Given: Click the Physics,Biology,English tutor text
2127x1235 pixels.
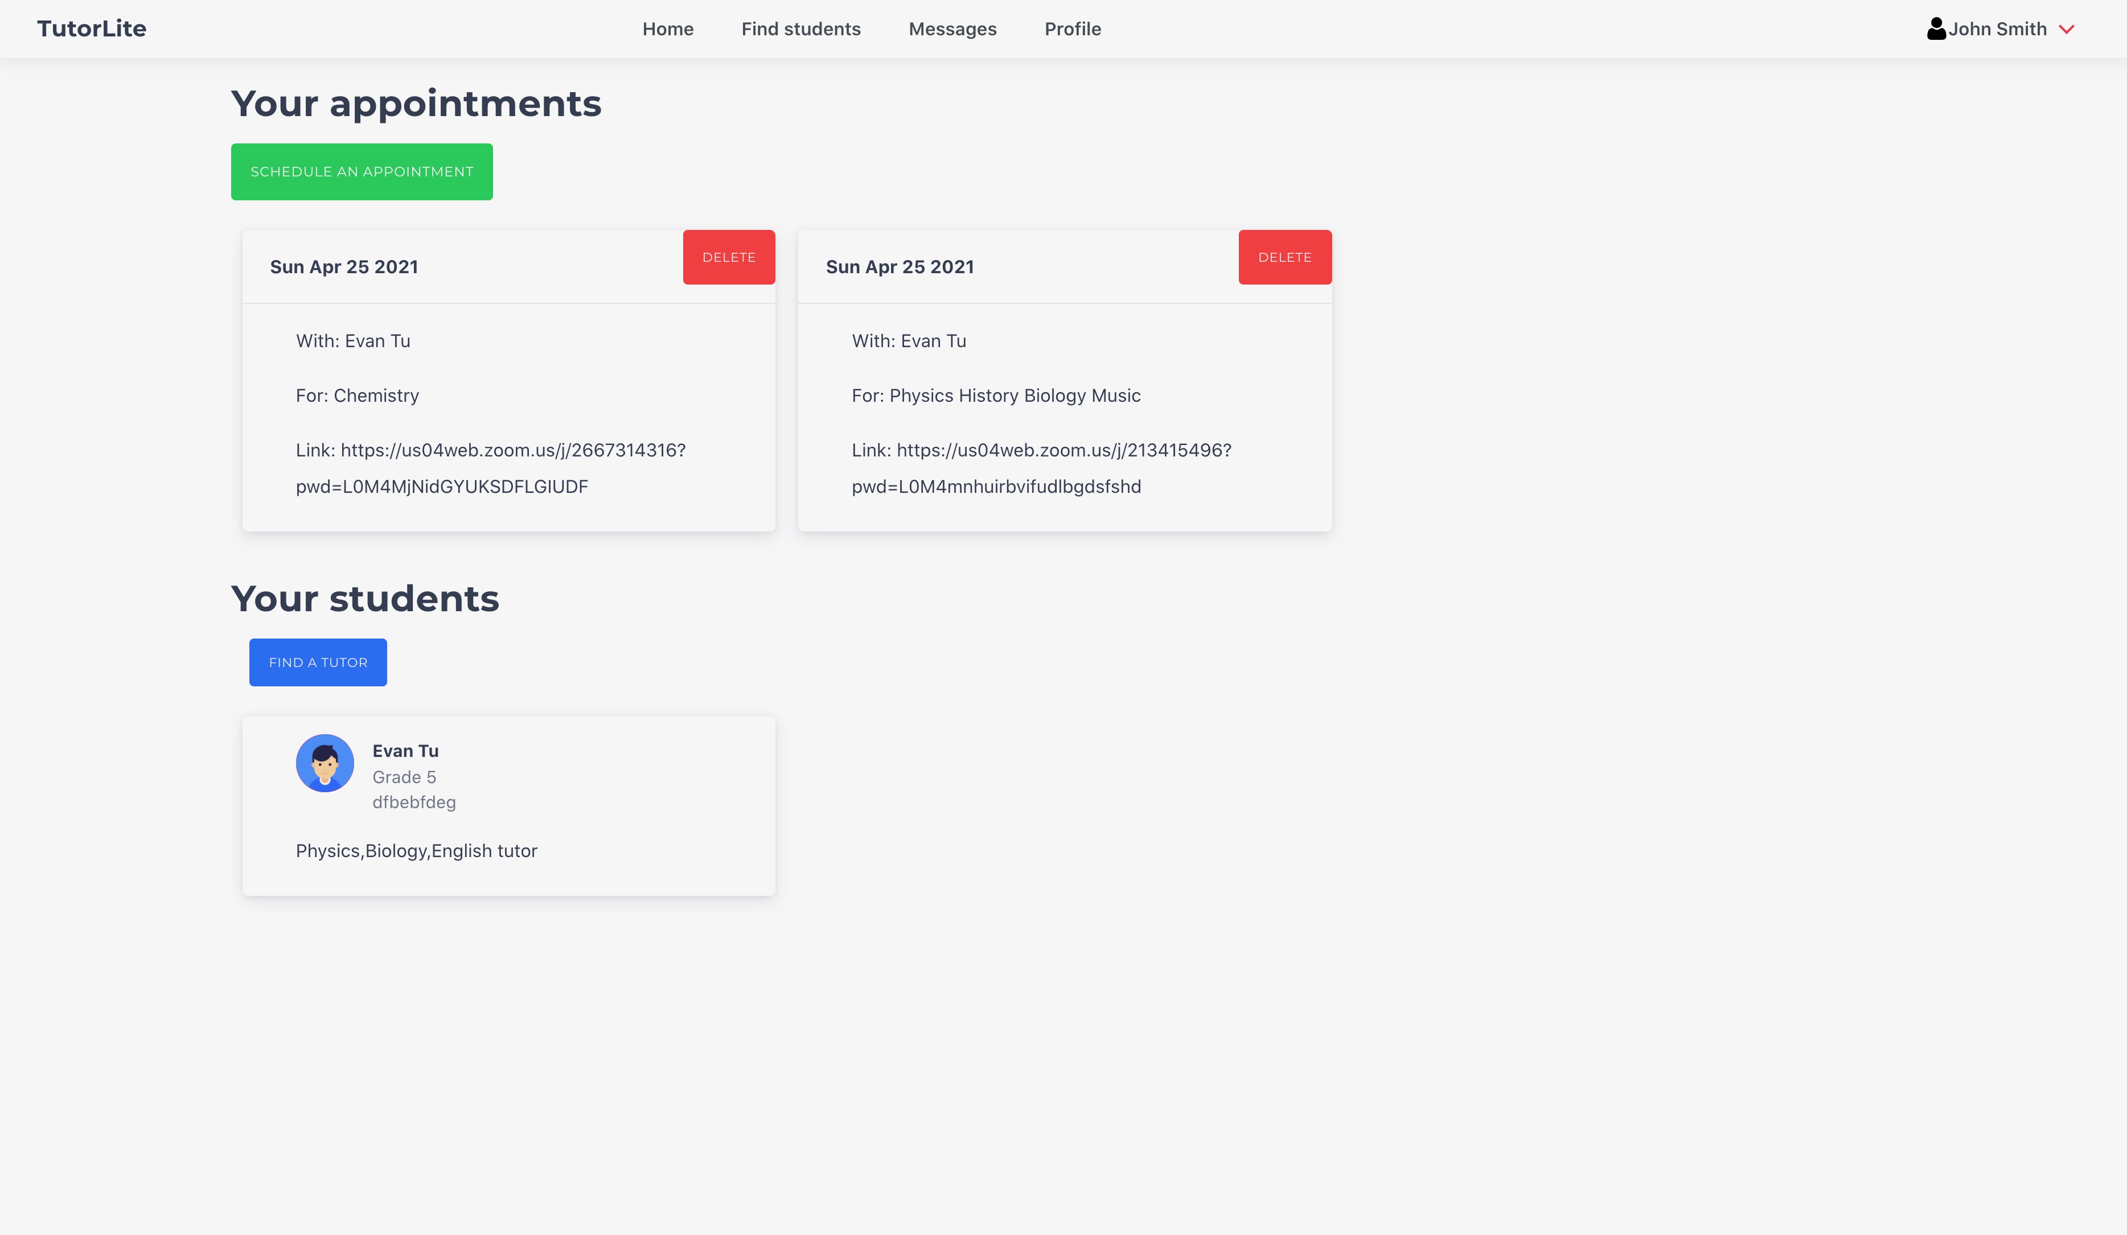Looking at the screenshot, I should [x=416, y=850].
